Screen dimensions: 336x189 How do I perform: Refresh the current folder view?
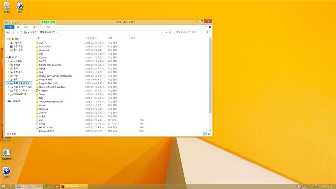pos(170,32)
